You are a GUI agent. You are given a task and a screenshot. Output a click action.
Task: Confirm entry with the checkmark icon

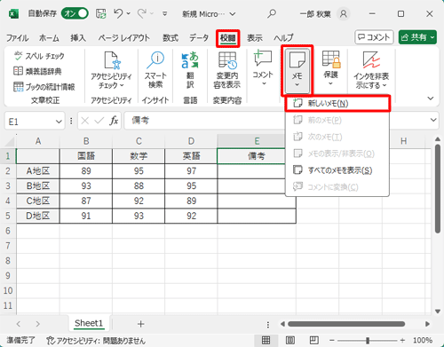[99, 121]
